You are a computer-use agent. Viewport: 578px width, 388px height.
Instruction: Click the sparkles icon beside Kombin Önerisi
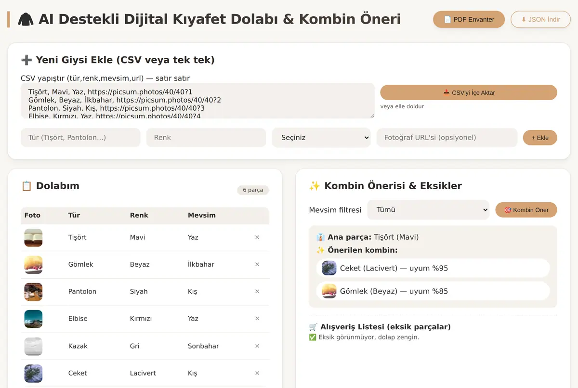click(x=315, y=186)
